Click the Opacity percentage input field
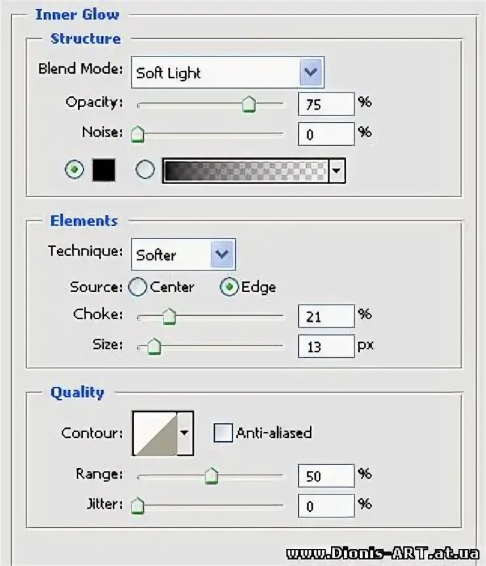 (326, 104)
